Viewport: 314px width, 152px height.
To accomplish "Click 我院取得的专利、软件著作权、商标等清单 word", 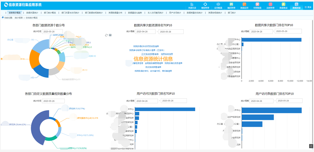I will pyautogui.click(x=153, y=71).
